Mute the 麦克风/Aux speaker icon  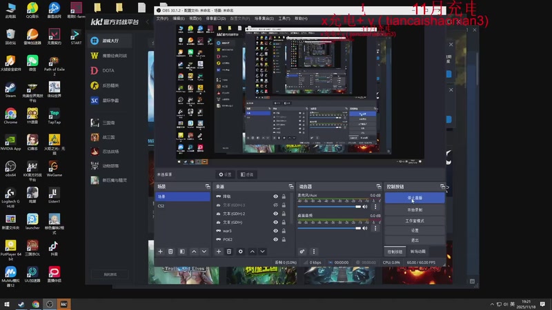[x=366, y=206]
